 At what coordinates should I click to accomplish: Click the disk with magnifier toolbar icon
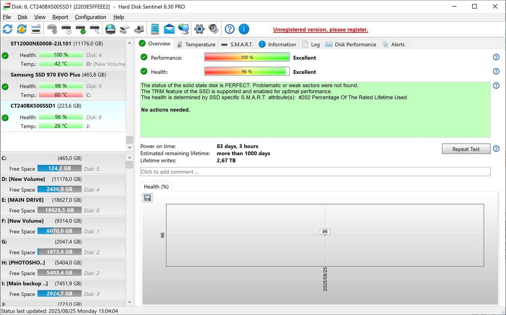(x=95, y=29)
